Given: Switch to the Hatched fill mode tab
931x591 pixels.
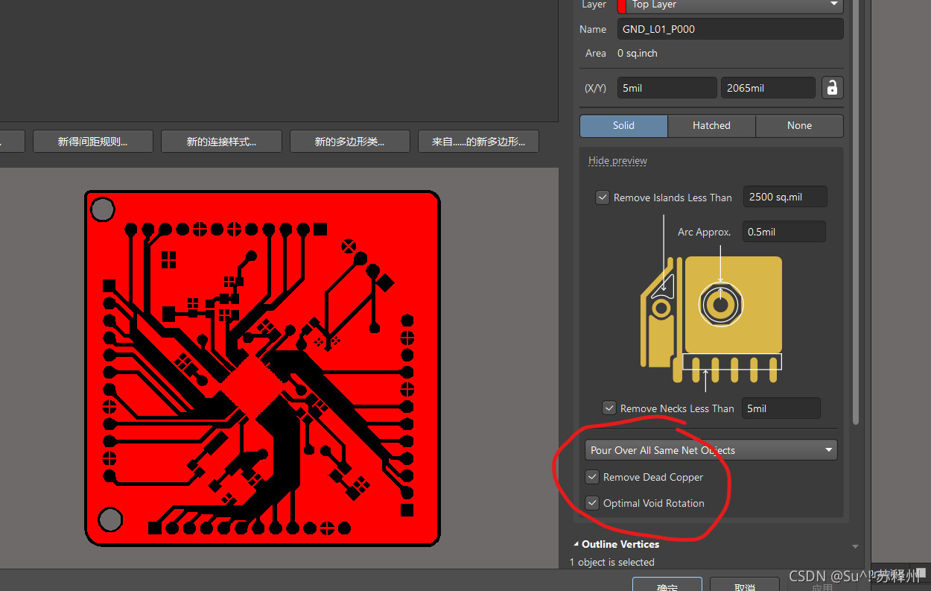Looking at the screenshot, I should click(x=711, y=125).
